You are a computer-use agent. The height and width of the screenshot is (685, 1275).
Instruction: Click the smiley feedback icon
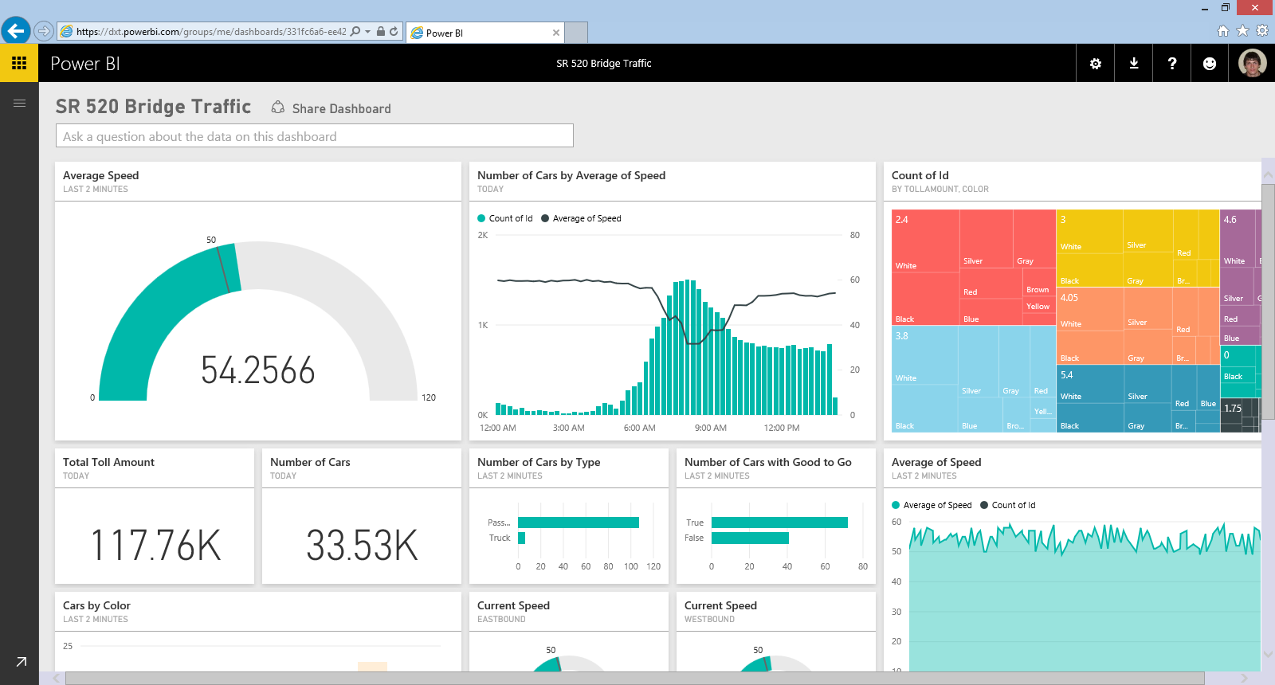pyautogui.click(x=1210, y=64)
